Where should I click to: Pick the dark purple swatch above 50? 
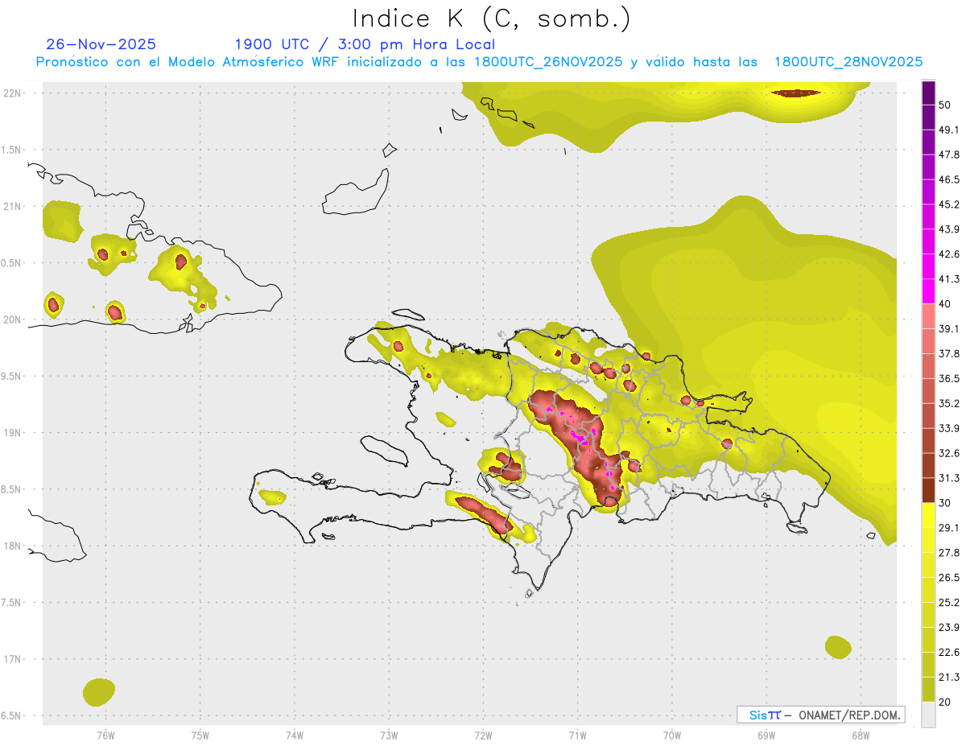tap(928, 93)
